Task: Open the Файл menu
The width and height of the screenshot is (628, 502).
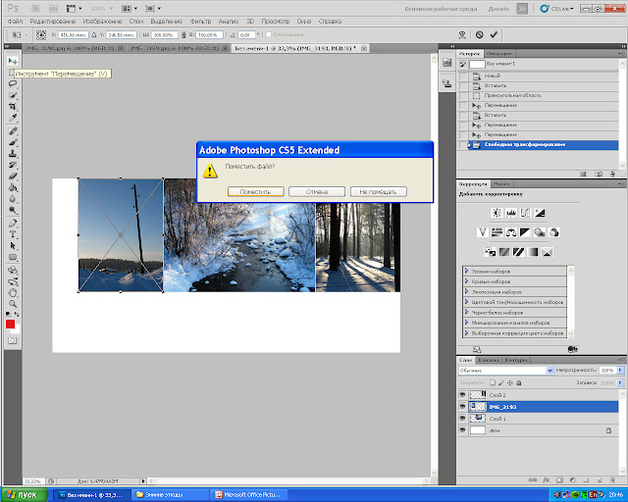Action: pyautogui.click(x=15, y=22)
